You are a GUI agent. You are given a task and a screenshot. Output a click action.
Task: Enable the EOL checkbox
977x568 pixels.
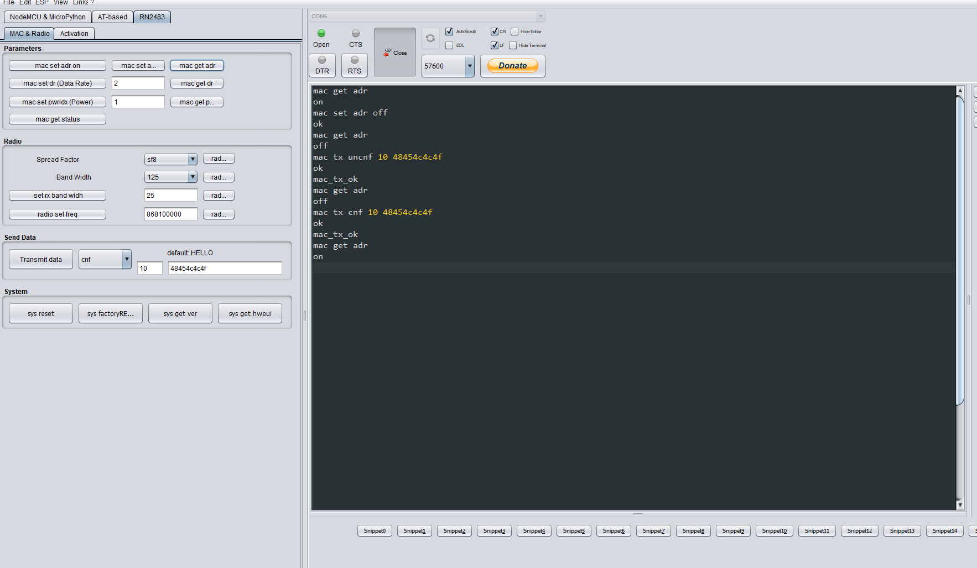pyautogui.click(x=449, y=45)
